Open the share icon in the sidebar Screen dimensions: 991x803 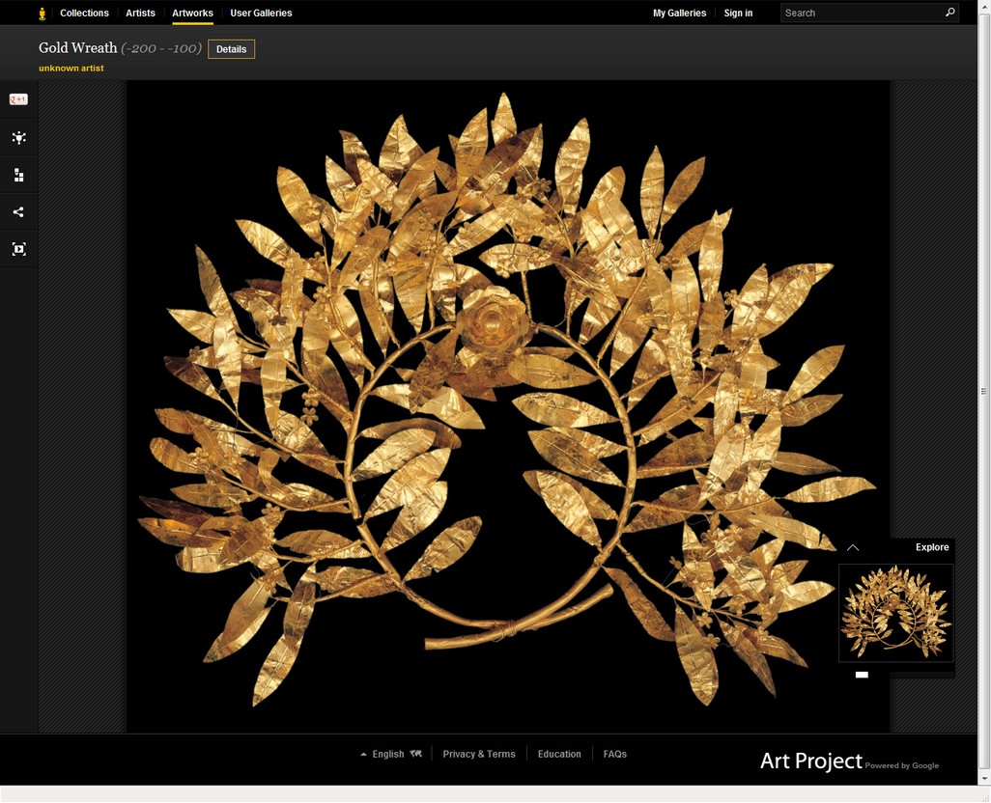click(x=18, y=212)
